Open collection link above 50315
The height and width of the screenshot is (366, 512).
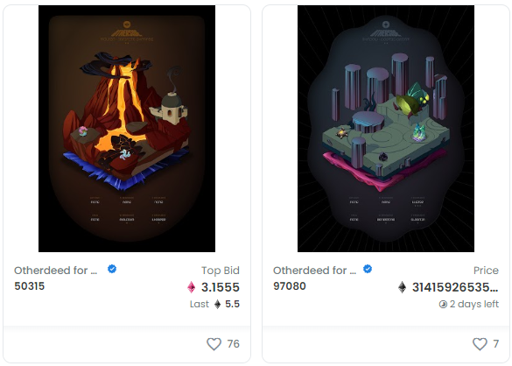click(x=56, y=271)
